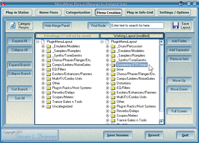Image resolution: width=199 pixels, height=143 pixels.
Task: Click the Move Up button
Action: point(179,81)
